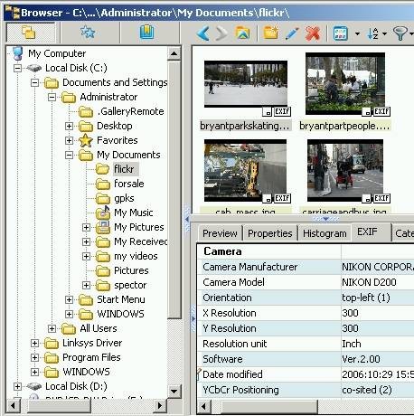414x416 pixels.
Task: Open the bookmarks book tab
Action: pyautogui.click(x=146, y=33)
